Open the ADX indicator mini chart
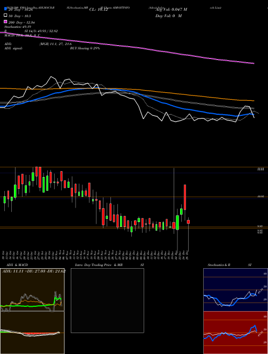This screenshot has width=268, height=354. click(32, 290)
